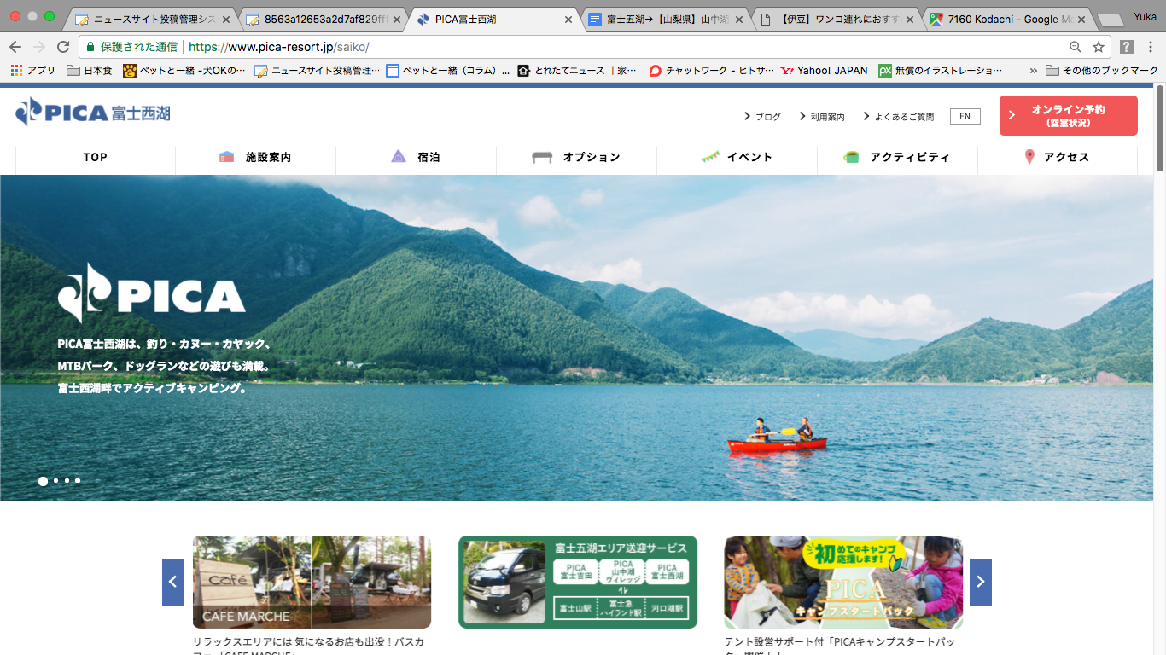Click the page vertical scrollbar thumb

click(1160, 128)
